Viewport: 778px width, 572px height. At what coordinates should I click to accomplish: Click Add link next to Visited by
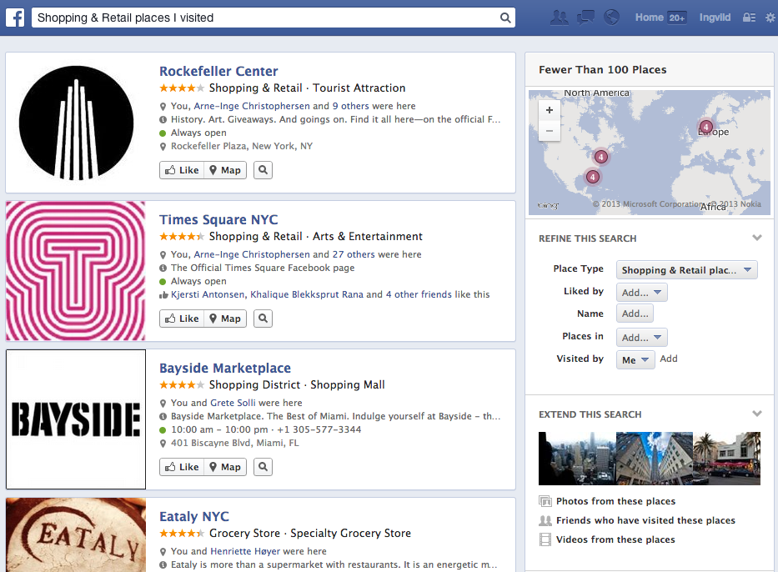pos(668,359)
